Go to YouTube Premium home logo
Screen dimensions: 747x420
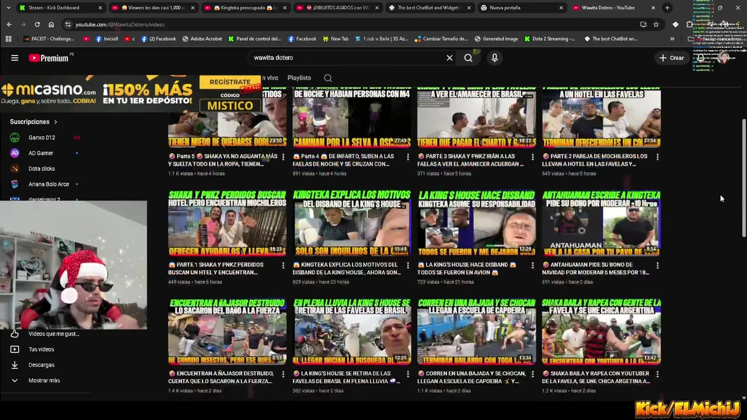(50, 58)
